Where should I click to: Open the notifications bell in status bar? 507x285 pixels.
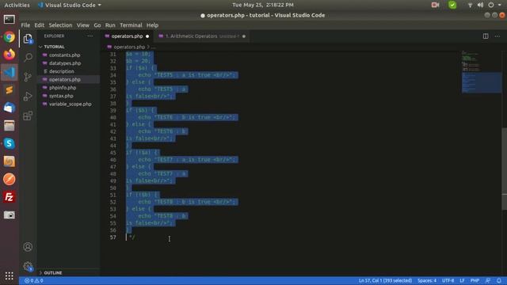pos(499,280)
